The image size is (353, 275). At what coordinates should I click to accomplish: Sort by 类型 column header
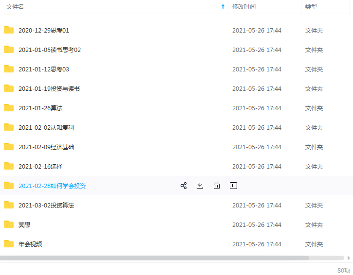[x=311, y=7]
